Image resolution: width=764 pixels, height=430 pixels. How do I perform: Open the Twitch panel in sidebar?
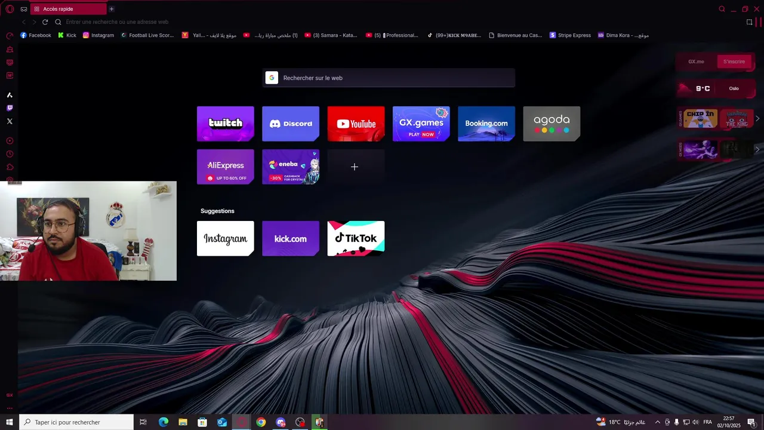(x=10, y=108)
